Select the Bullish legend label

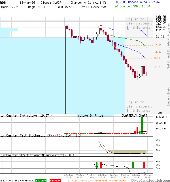pyautogui.click(x=41, y=181)
